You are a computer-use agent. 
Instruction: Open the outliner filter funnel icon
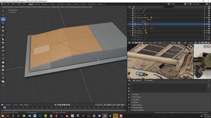(205, 7)
